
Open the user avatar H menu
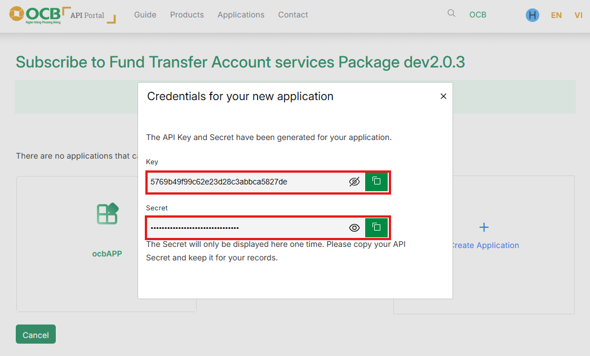coord(532,15)
